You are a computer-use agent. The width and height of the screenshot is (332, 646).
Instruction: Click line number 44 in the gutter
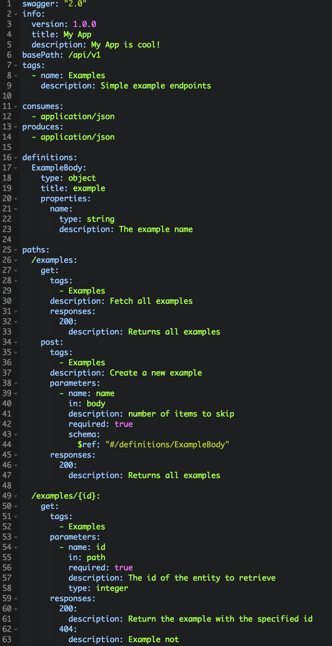tap(7, 444)
